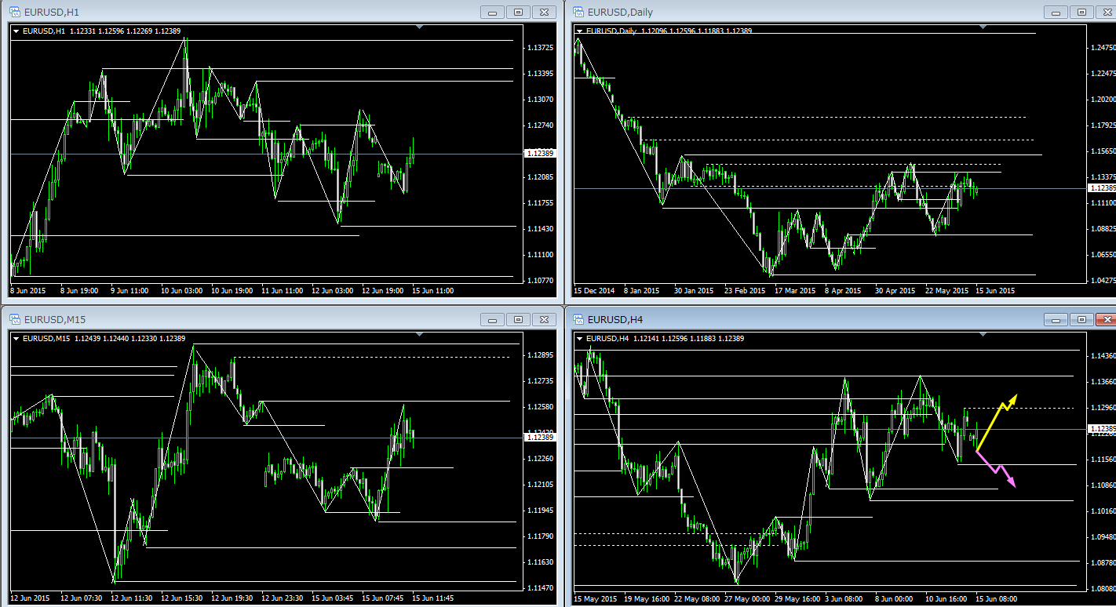Close the EURUSD,H1 chart window
This screenshot has width=1116, height=607.
point(542,12)
